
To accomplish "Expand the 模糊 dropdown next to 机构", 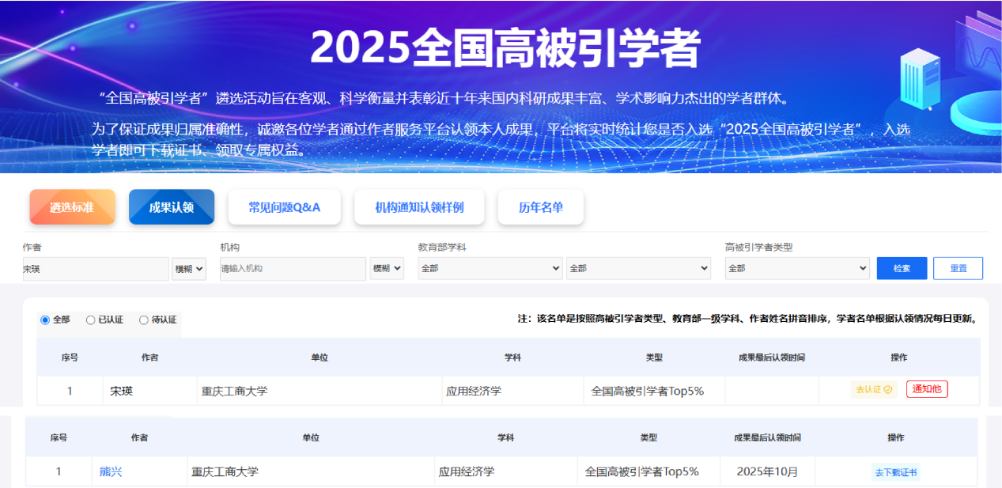I will coord(387,269).
